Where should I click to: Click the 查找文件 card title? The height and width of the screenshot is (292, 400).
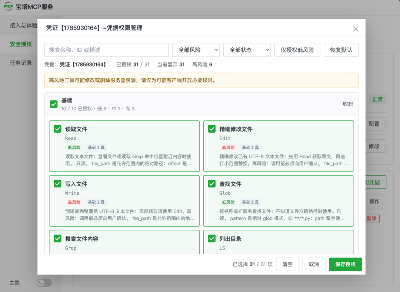pyautogui.click(x=230, y=184)
